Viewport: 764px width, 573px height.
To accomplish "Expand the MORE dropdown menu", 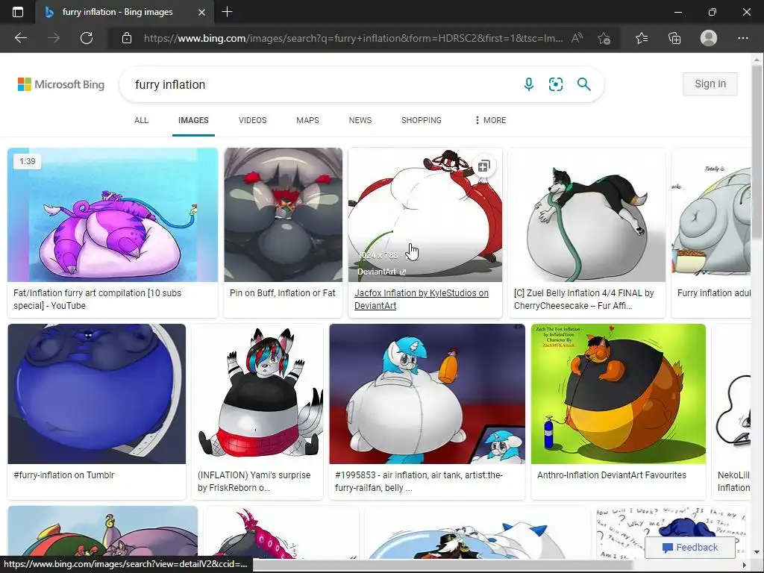I will click(491, 120).
